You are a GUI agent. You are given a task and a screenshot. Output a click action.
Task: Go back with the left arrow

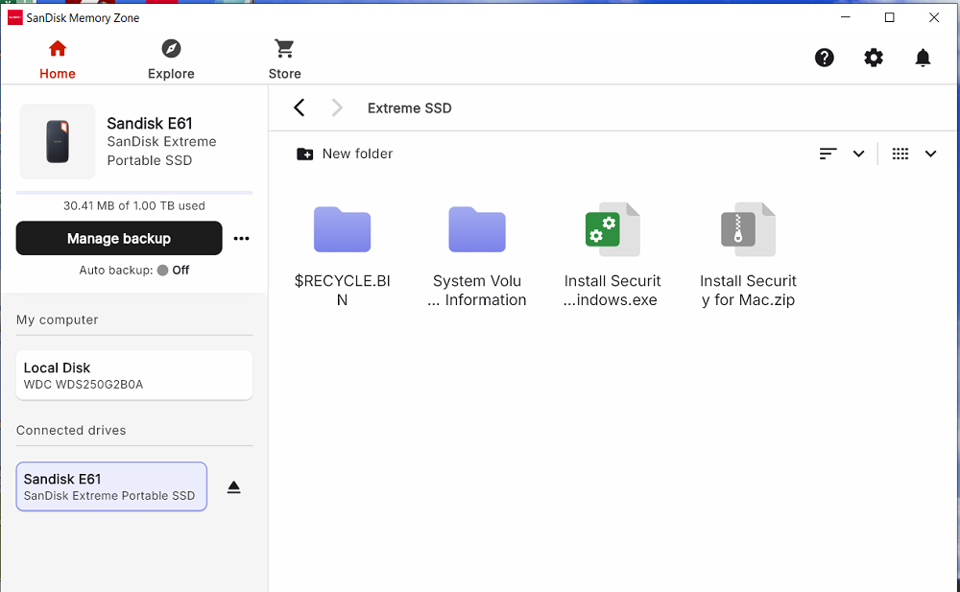click(x=299, y=107)
